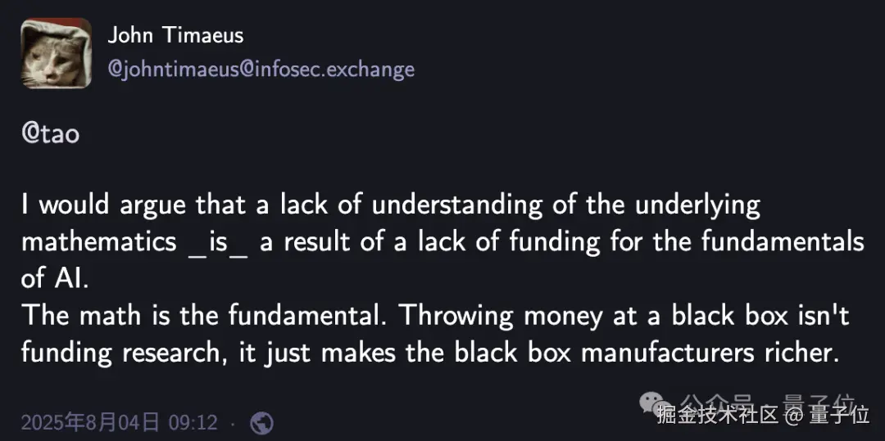Click the word 'mathematics' in the post
The image size is (885, 441).
[98, 241]
